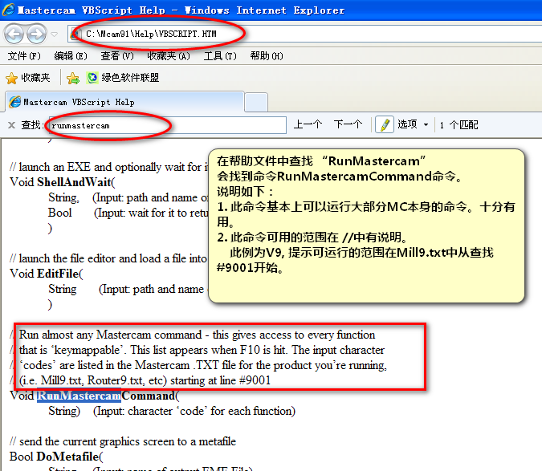The height and width of the screenshot is (471, 542).
Task: Click 上一个 to find the previous match
Action: (x=308, y=124)
